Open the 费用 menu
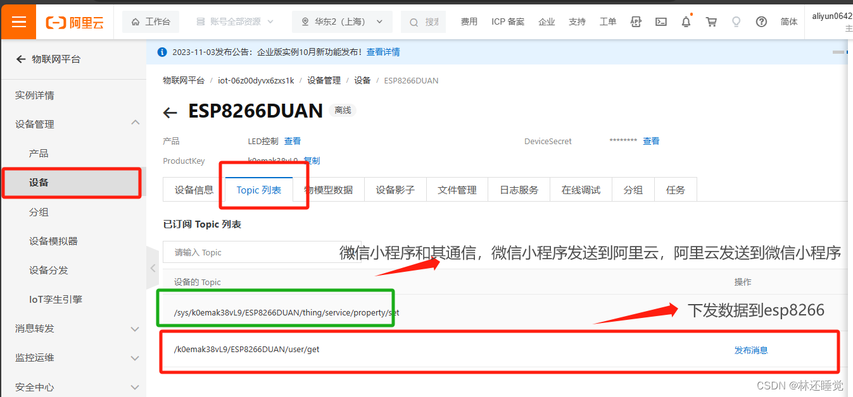This screenshot has height=397, width=853. [x=469, y=21]
